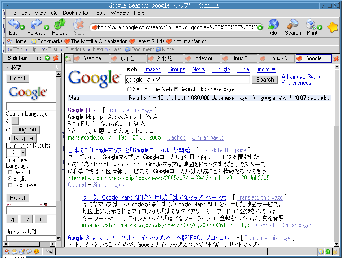Open a new tab with the tab bar icon
Image resolution: width=342 pixels, height=258 pixels.
68,58
